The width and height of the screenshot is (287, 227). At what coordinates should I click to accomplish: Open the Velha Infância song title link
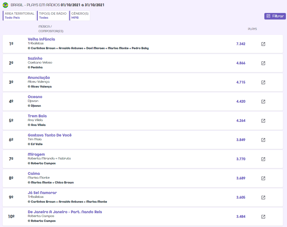click(41, 39)
